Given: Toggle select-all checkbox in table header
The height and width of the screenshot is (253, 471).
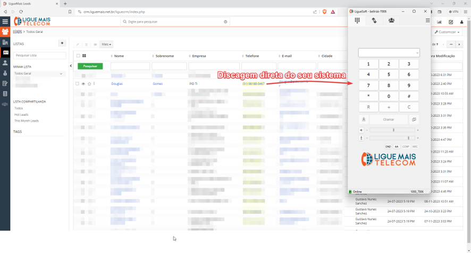Looking at the screenshot, I should pos(78,56).
